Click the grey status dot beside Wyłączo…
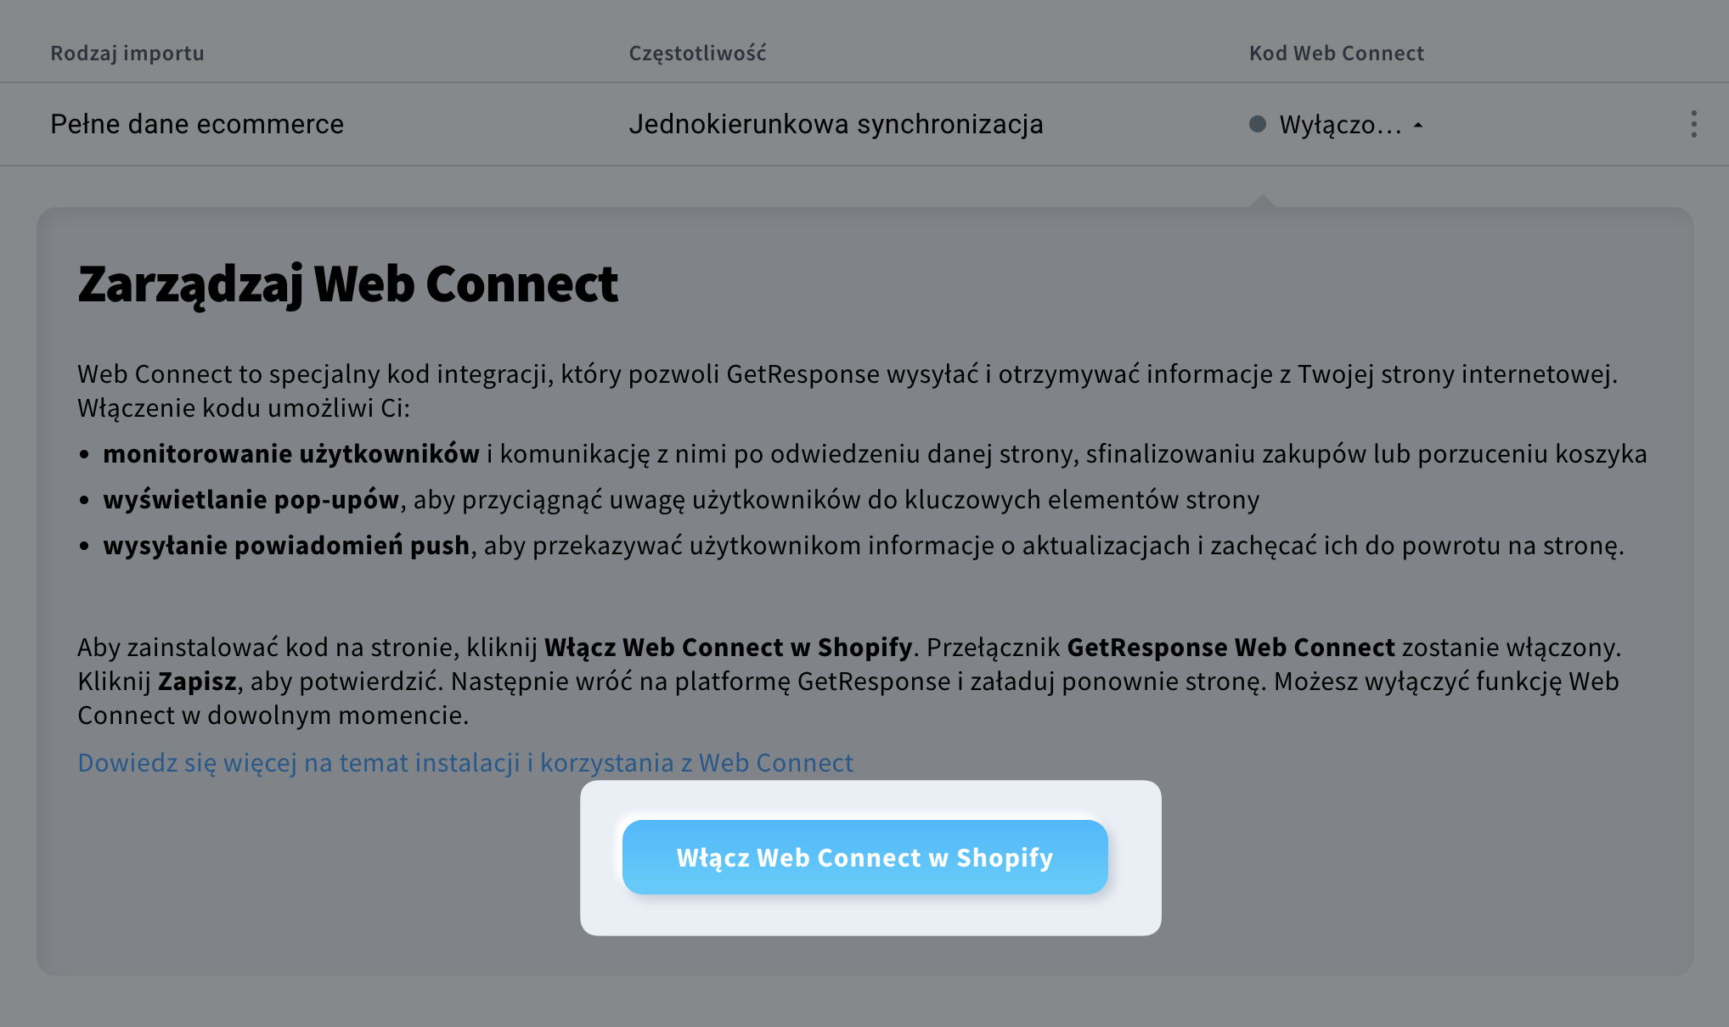The width and height of the screenshot is (1729, 1027). (1258, 125)
